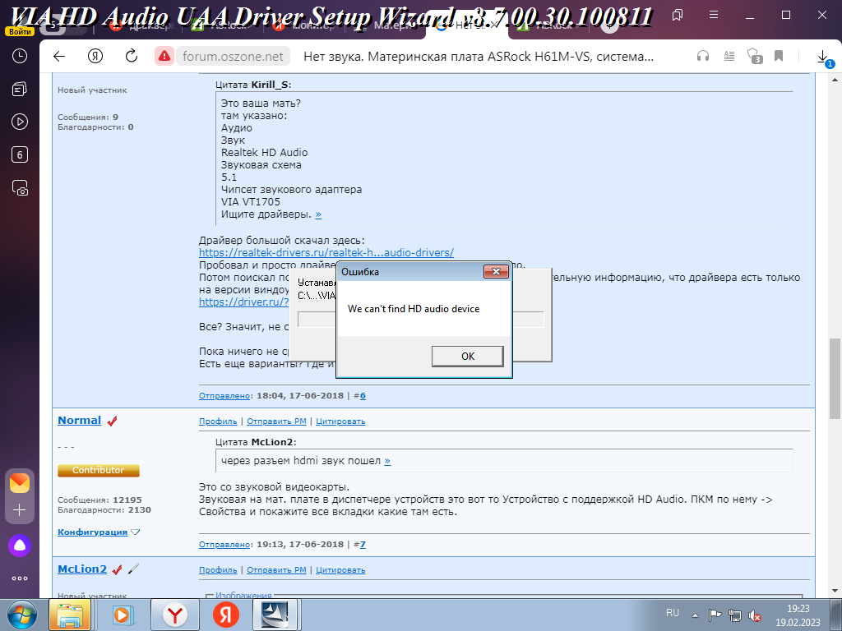Click the muted volume icon in tray
Viewport: 842px width, 631px height.
[754, 614]
